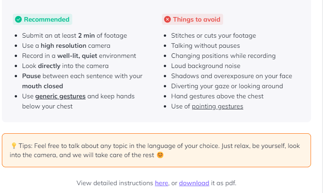323x193 pixels.
Task: Click the smiley emoji after 'care of the rest'
Action: click(x=160, y=155)
